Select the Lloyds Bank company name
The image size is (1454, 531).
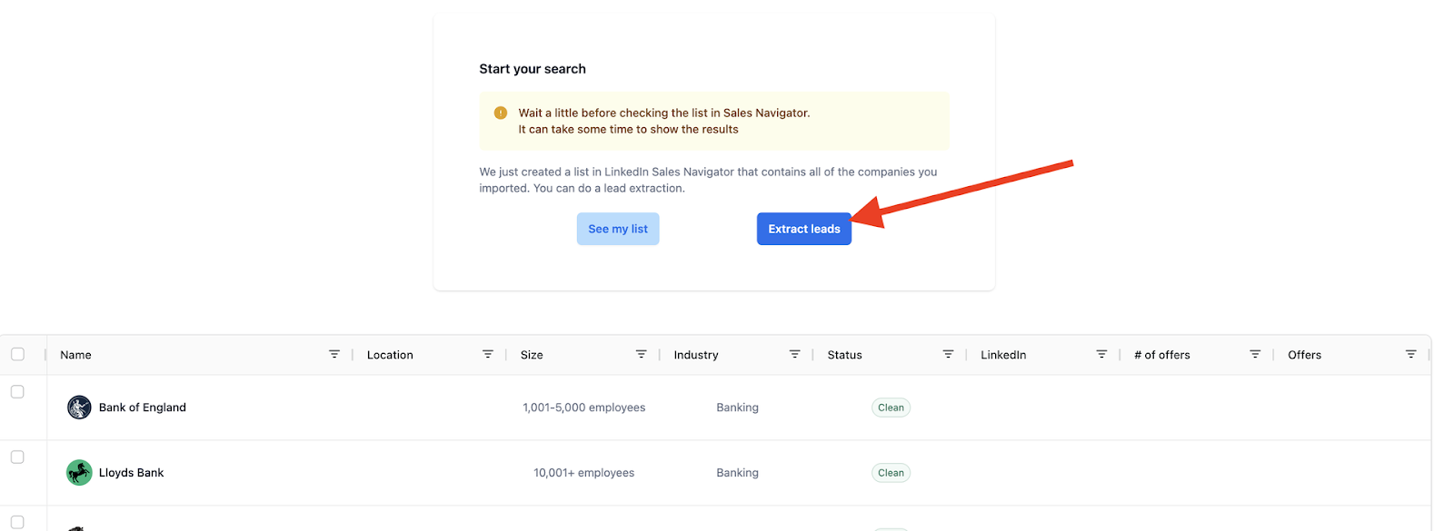click(132, 473)
